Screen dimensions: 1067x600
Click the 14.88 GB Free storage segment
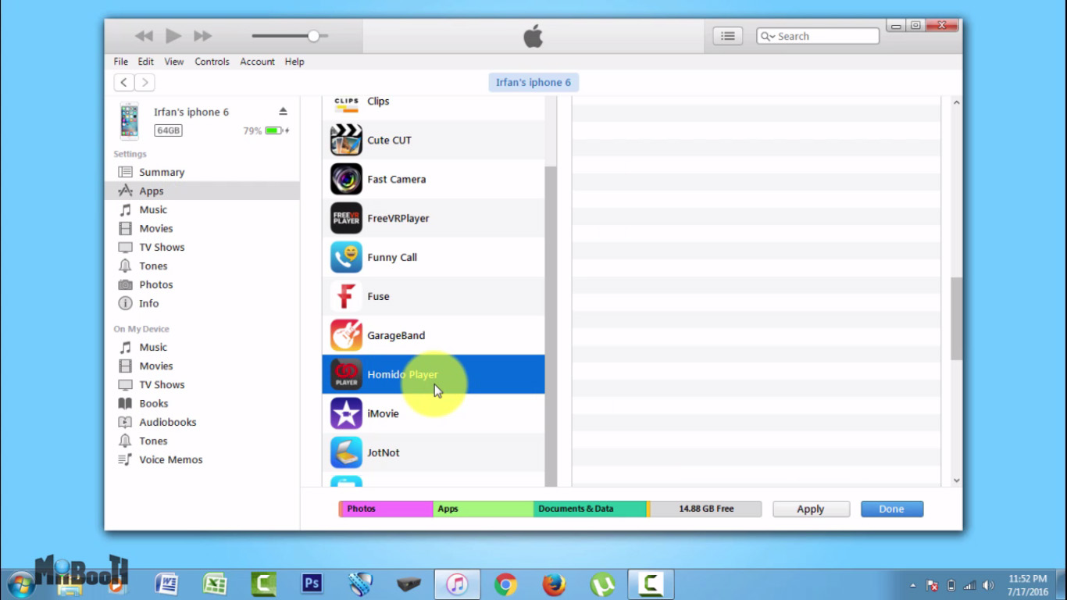tap(705, 509)
